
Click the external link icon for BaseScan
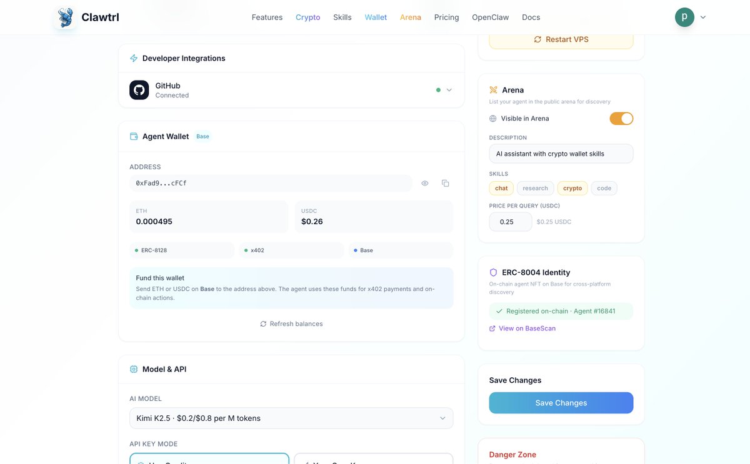coord(492,328)
